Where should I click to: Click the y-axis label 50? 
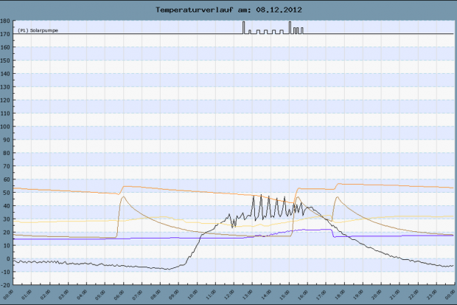click(x=7, y=193)
